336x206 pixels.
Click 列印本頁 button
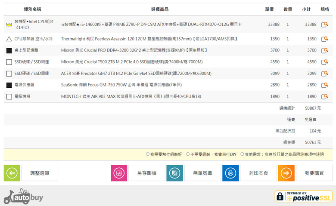coord(258,173)
